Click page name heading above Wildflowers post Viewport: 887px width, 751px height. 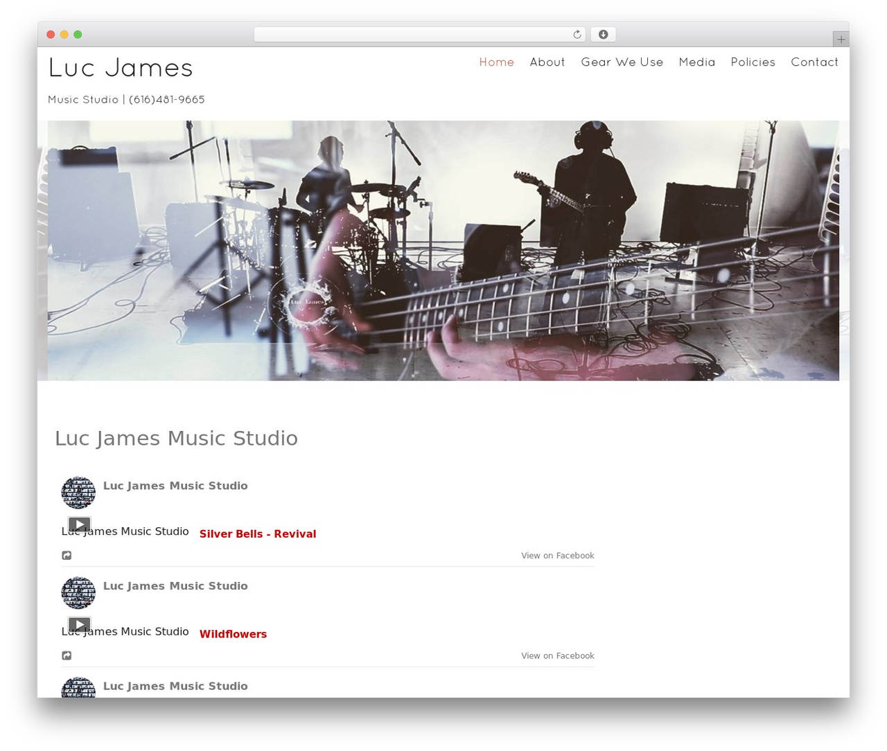[x=175, y=586]
